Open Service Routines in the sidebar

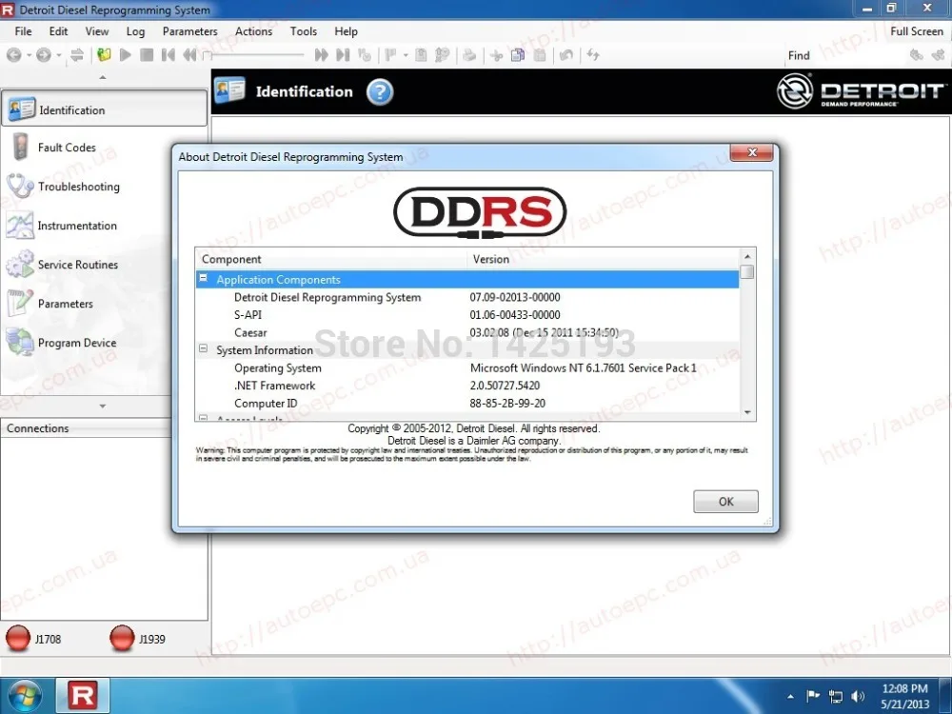point(78,264)
